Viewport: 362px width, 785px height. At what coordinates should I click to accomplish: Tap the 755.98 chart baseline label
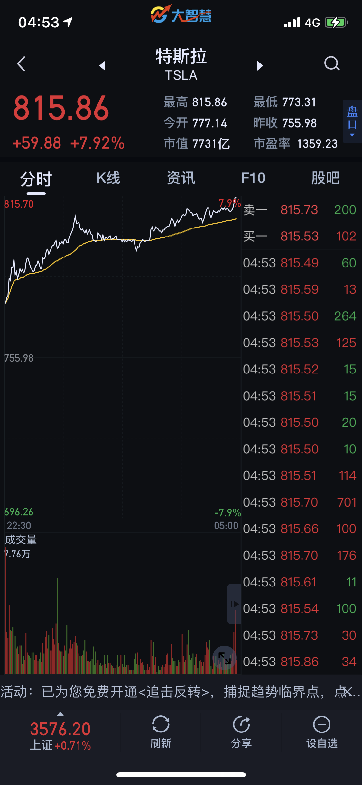(x=19, y=358)
